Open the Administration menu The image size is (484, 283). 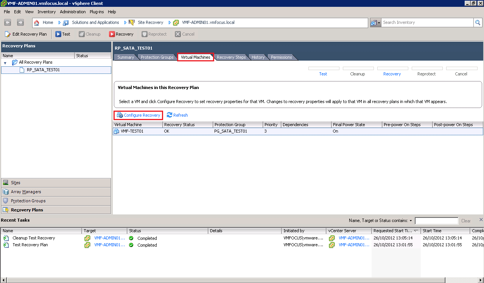click(73, 12)
